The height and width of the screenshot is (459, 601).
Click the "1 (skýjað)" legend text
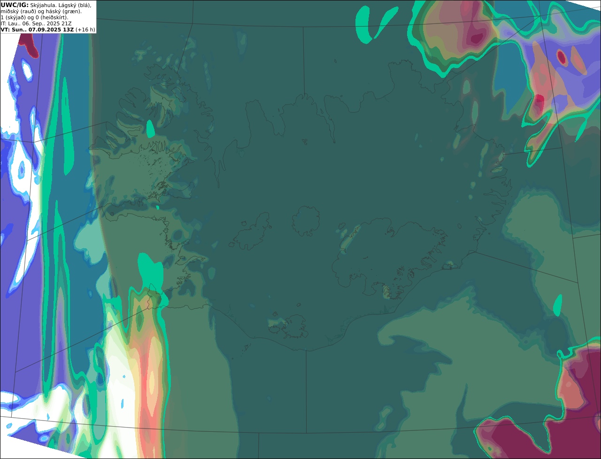click(x=13, y=18)
